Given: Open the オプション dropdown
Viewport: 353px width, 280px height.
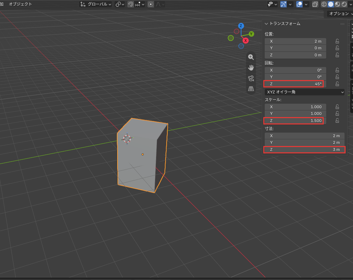Looking at the screenshot, I should (x=340, y=14).
